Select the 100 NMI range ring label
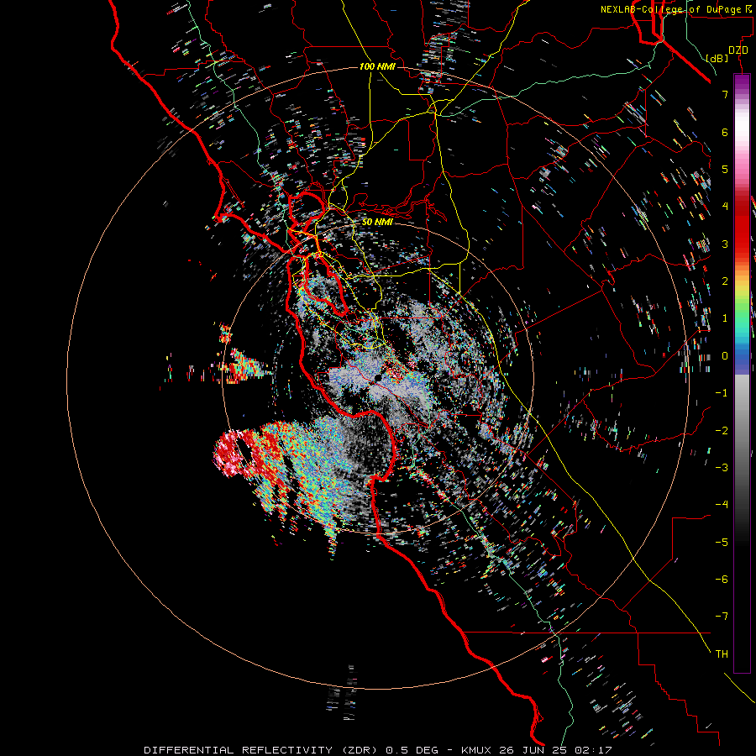 tap(377, 66)
